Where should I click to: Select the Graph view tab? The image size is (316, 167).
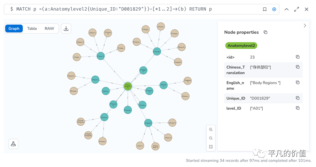pos(14,29)
